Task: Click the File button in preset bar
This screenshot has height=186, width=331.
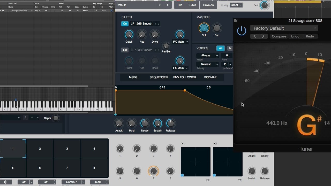Action: 180,5
